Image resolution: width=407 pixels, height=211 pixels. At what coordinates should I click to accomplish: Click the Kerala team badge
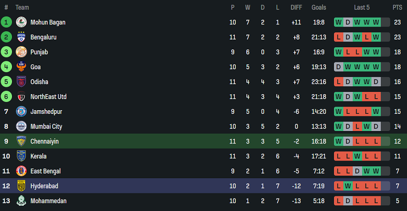21,156
